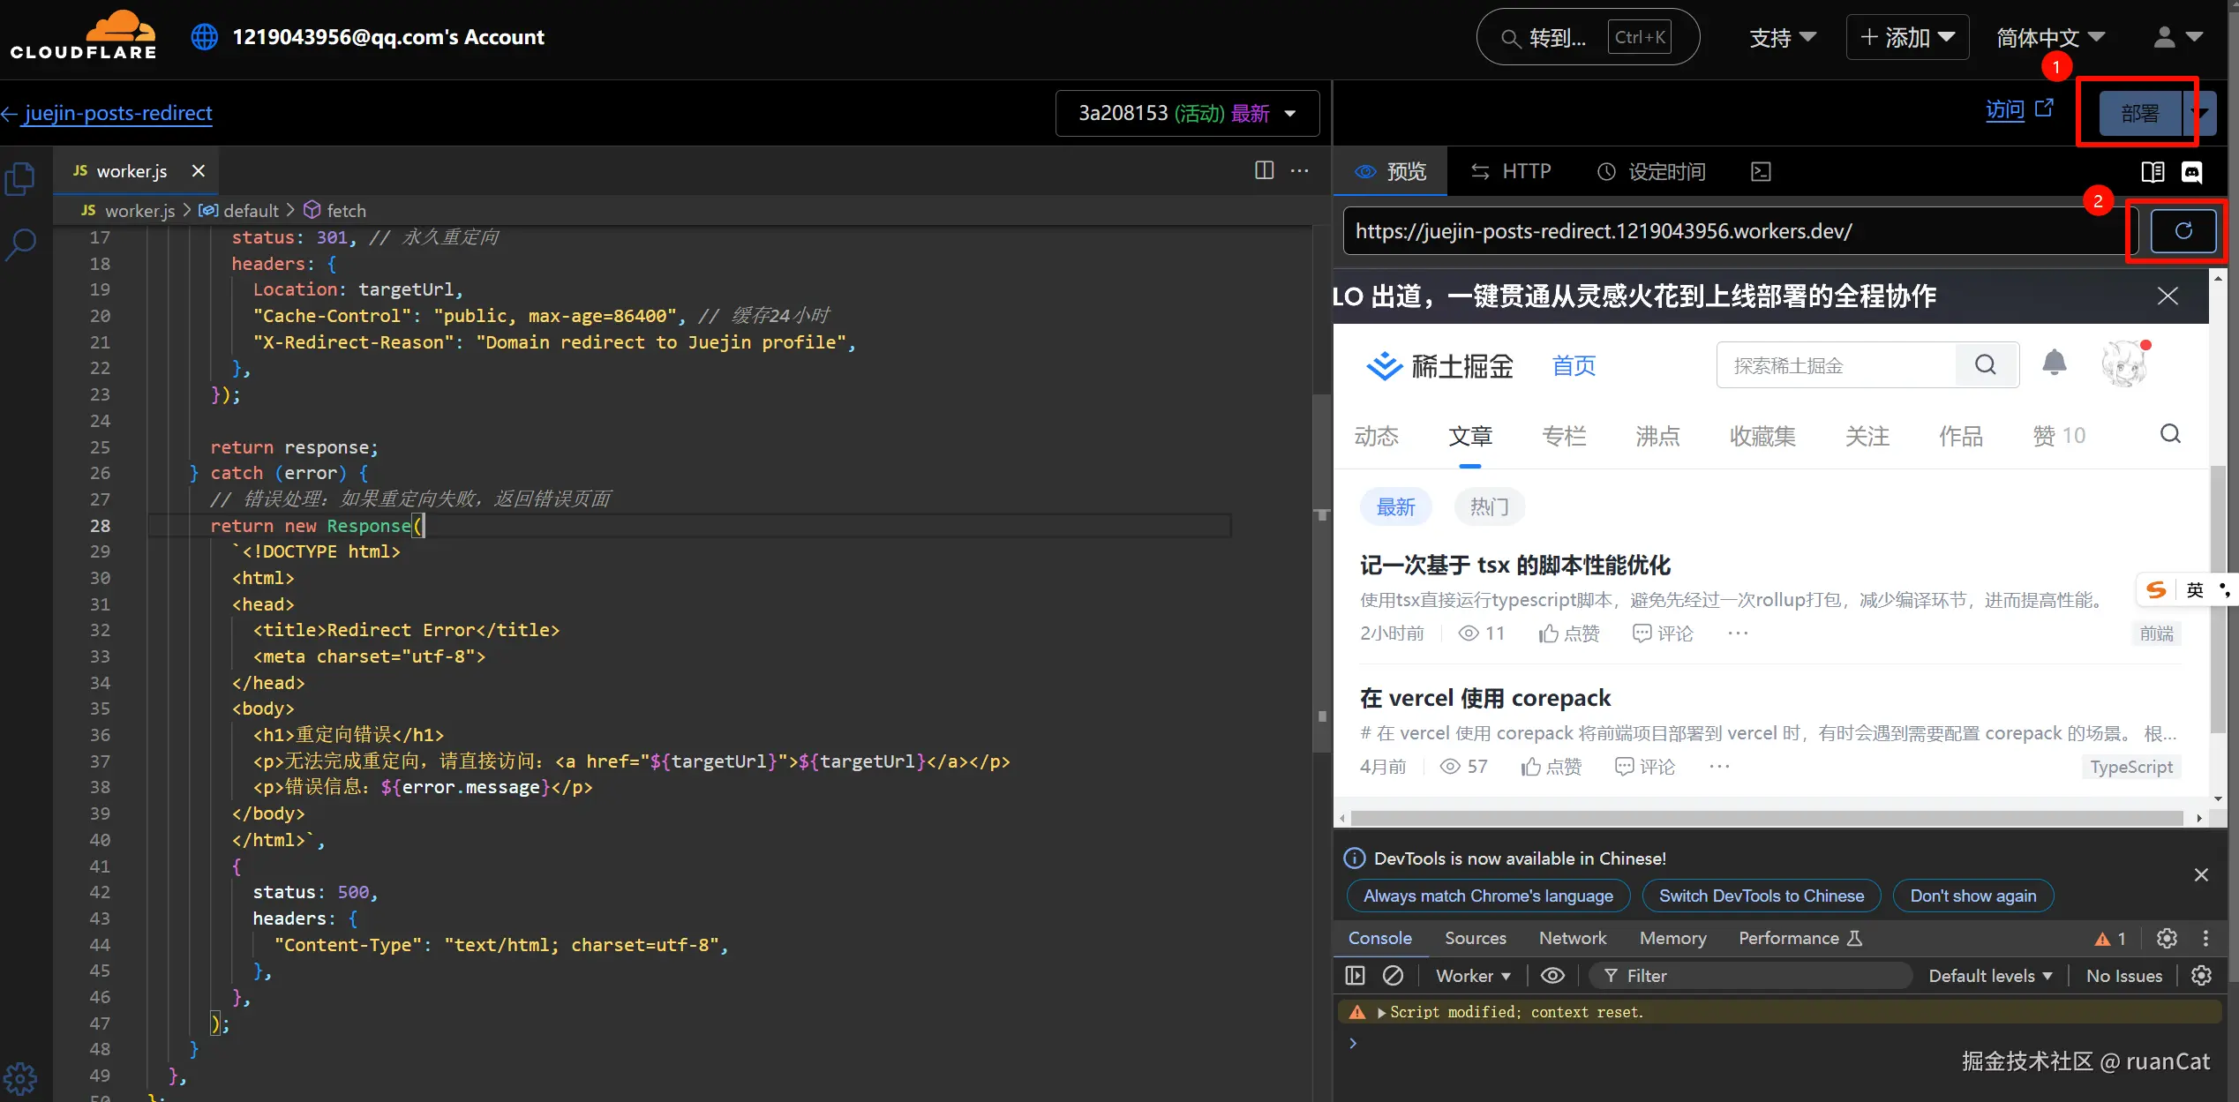Open the Default levels dropdown
Image resolution: width=2239 pixels, height=1102 pixels.
tap(1989, 975)
